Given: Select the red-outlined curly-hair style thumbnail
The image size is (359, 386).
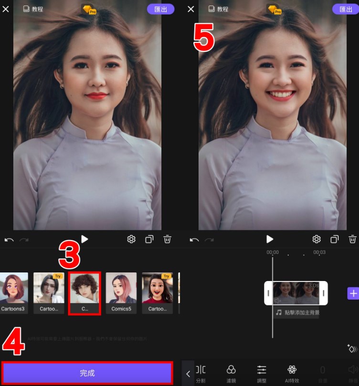Looking at the screenshot, I should coord(84,292).
